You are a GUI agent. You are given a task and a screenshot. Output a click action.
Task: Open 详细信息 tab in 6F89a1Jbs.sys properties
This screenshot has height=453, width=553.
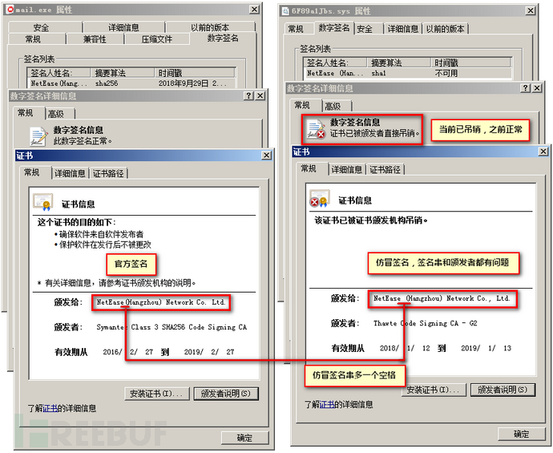(403, 29)
